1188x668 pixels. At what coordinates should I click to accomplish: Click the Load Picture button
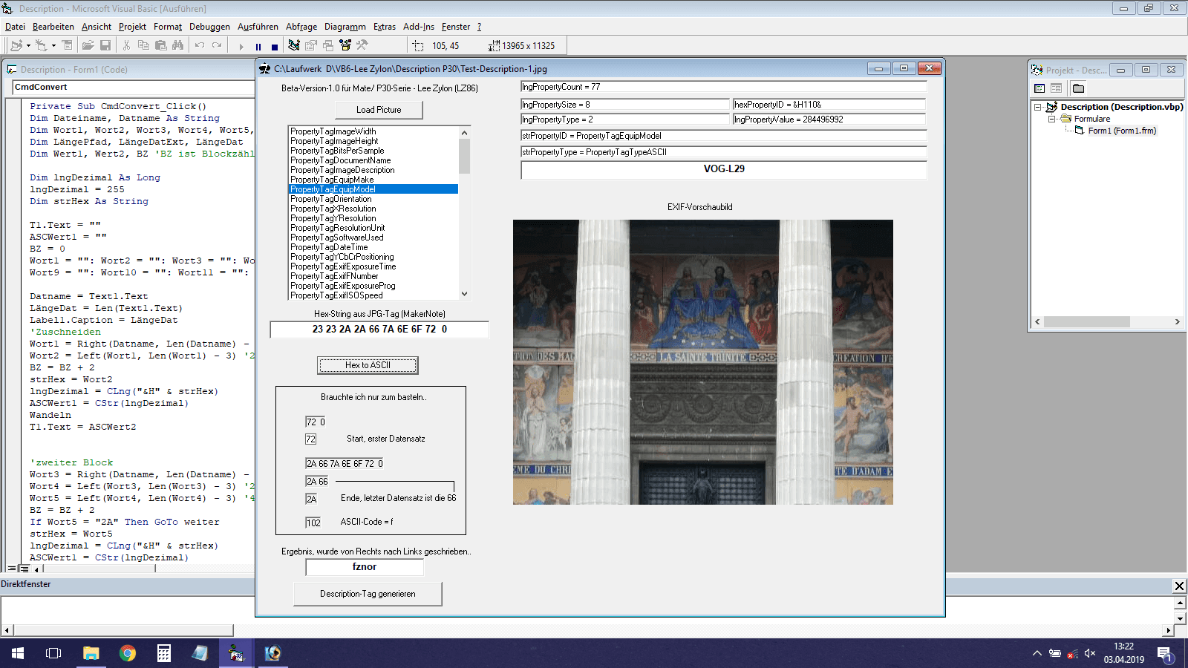(x=379, y=110)
